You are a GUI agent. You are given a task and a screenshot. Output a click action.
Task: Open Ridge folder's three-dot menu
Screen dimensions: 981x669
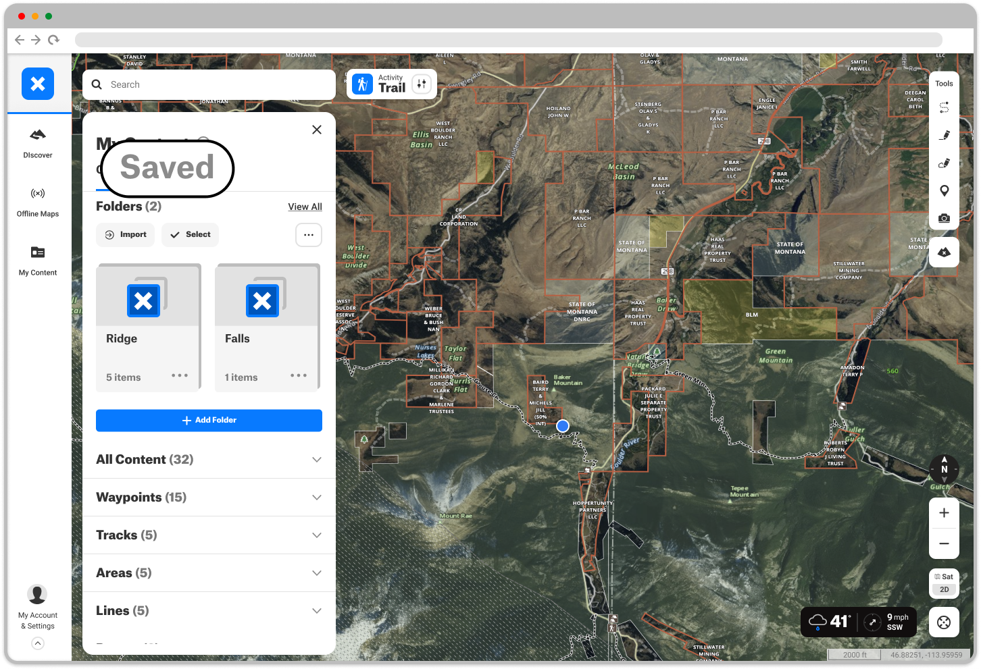coord(180,375)
